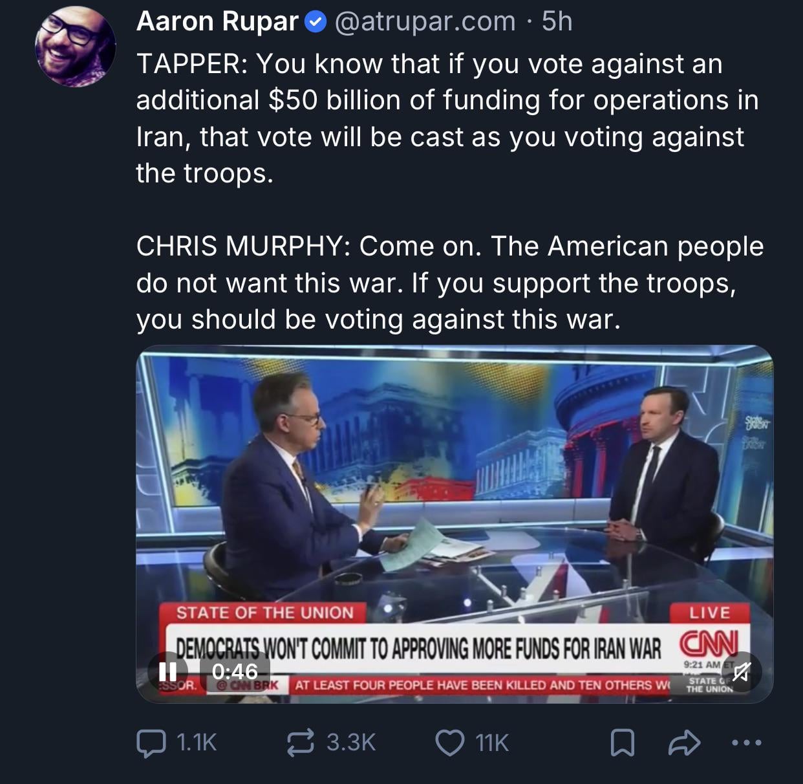Open the @atrupar.com handle link
Viewport: 803px width, 784px height.
coord(425,22)
